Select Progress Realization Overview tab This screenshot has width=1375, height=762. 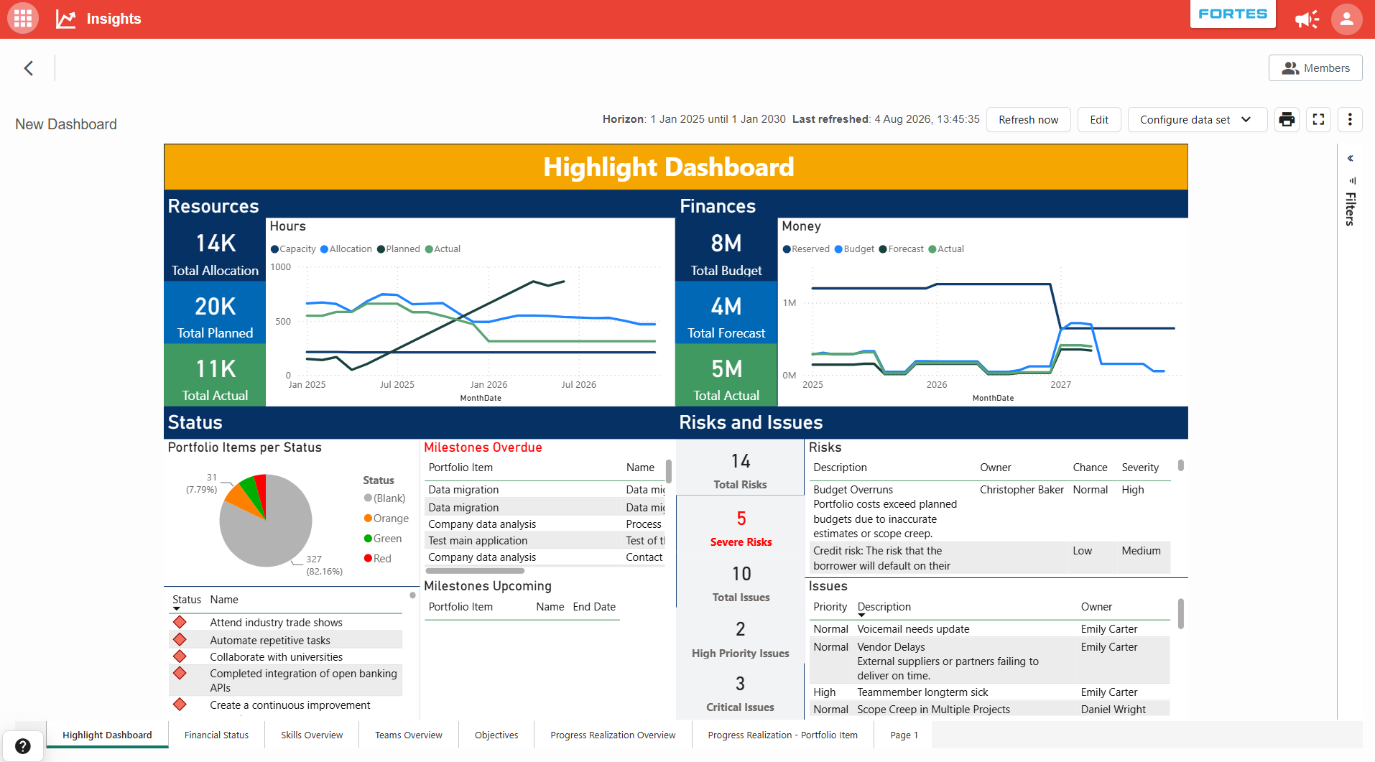point(613,735)
